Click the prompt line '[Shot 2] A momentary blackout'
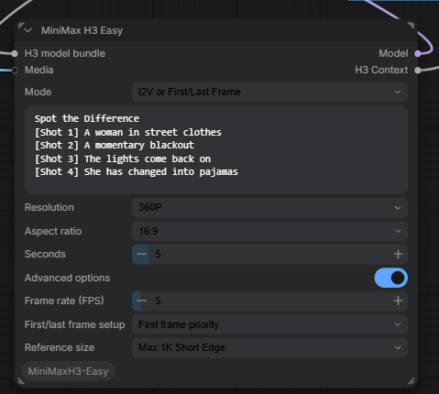Screen dimensions: 439x394 point(115,145)
